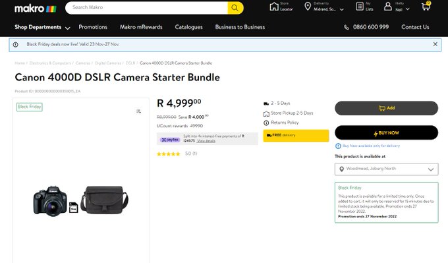Click Electronics & Computers breadcrumb
Screen dimensions: 448x263
pyautogui.click(x=50, y=63)
